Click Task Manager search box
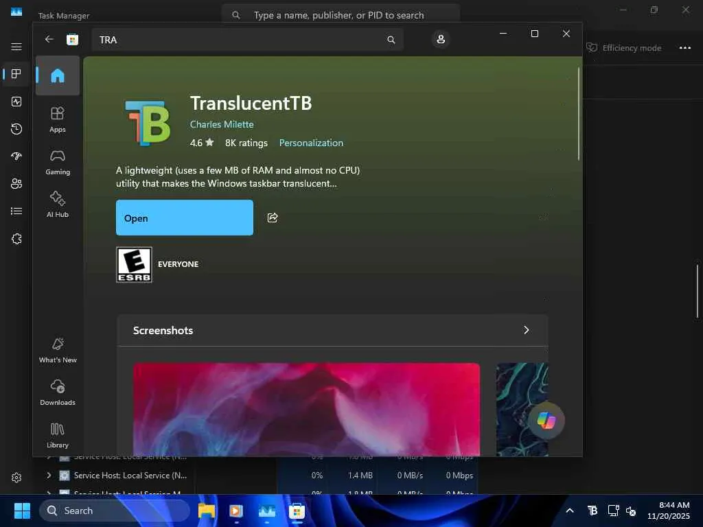703x527 pixels. pos(341,15)
